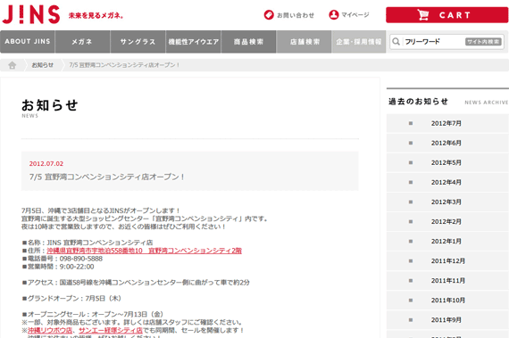This screenshot has height=338, width=509.
Task: Click the phone number 098-890-5888
Action: pos(81,259)
